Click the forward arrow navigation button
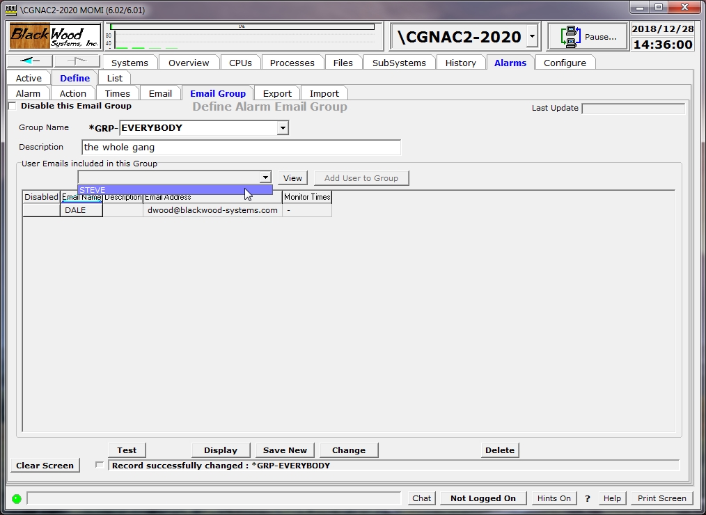The image size is (706, 515). point(77,61)
